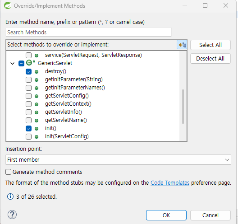Check the getInitParameter(String) checkbox
The width and height of the screenshot is (238, 224).
coord(28,79)
